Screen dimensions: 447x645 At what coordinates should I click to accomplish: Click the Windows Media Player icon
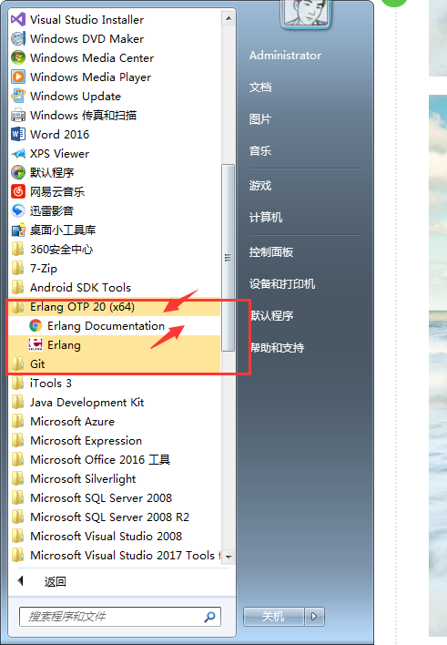click(x=18, y=77)
